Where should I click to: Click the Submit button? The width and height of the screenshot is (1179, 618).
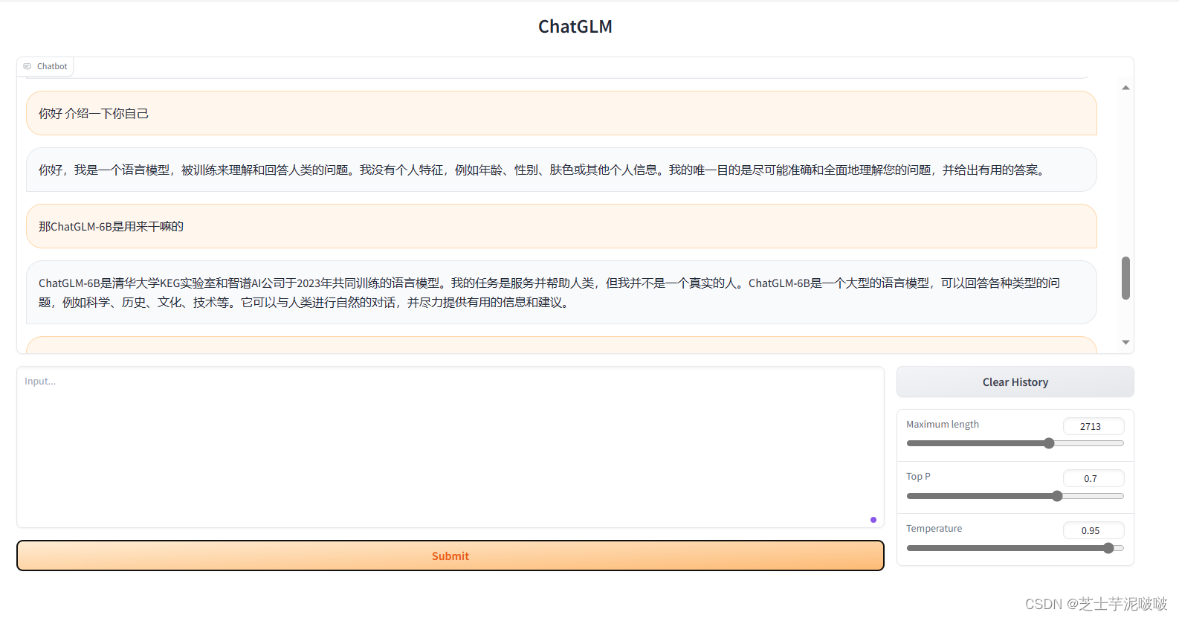[x=450, y=556]
